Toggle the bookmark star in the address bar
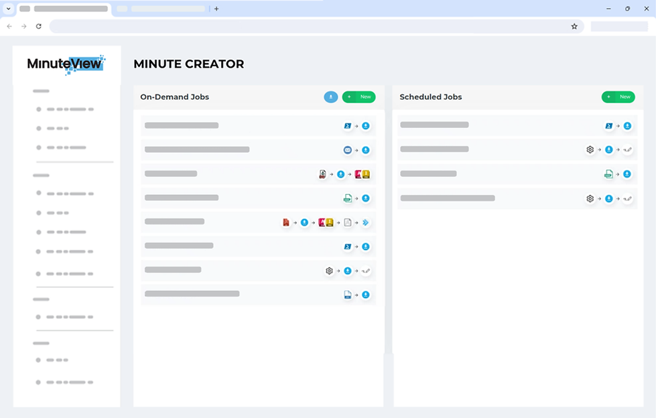The height and width of the screenshot is (418, 656). [x=574, y=26]
